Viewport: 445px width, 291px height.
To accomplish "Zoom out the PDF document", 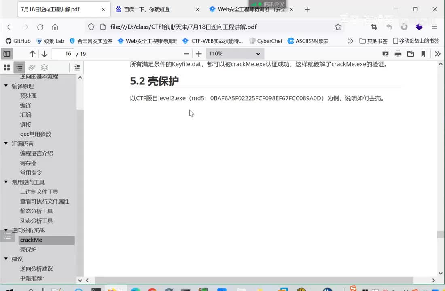I will [186, 54].
